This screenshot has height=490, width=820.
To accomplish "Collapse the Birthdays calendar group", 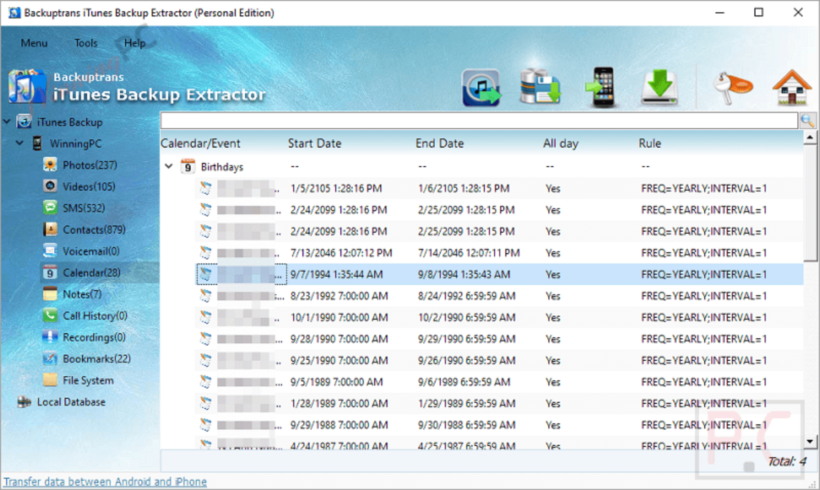I will [169, 166].
